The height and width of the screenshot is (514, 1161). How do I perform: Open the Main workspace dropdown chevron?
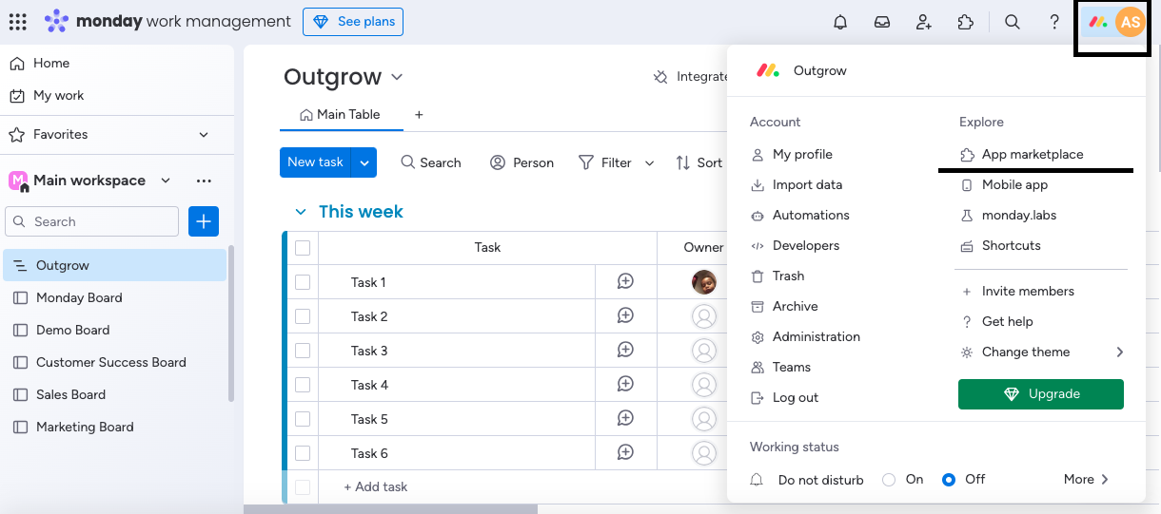click(166, 181)
